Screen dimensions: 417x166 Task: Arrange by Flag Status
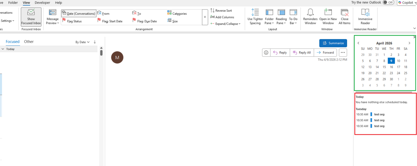(72, 21)
